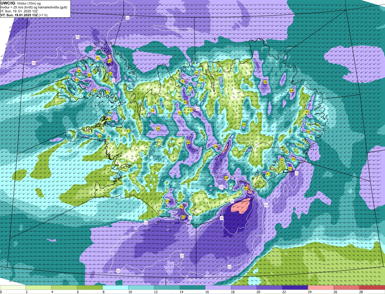Click the legend scale value "4"
This screenshot has width=385, height=294.
[52, 292]
